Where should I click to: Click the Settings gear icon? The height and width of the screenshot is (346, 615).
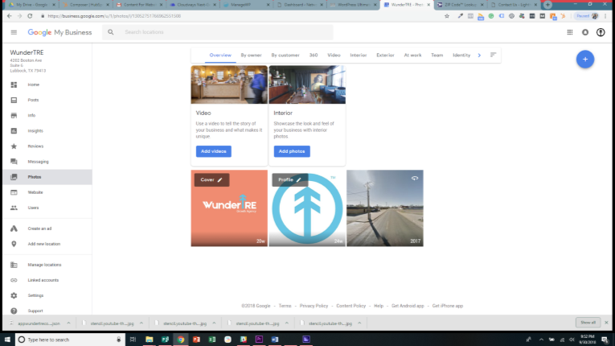click(x=14, y=295)
